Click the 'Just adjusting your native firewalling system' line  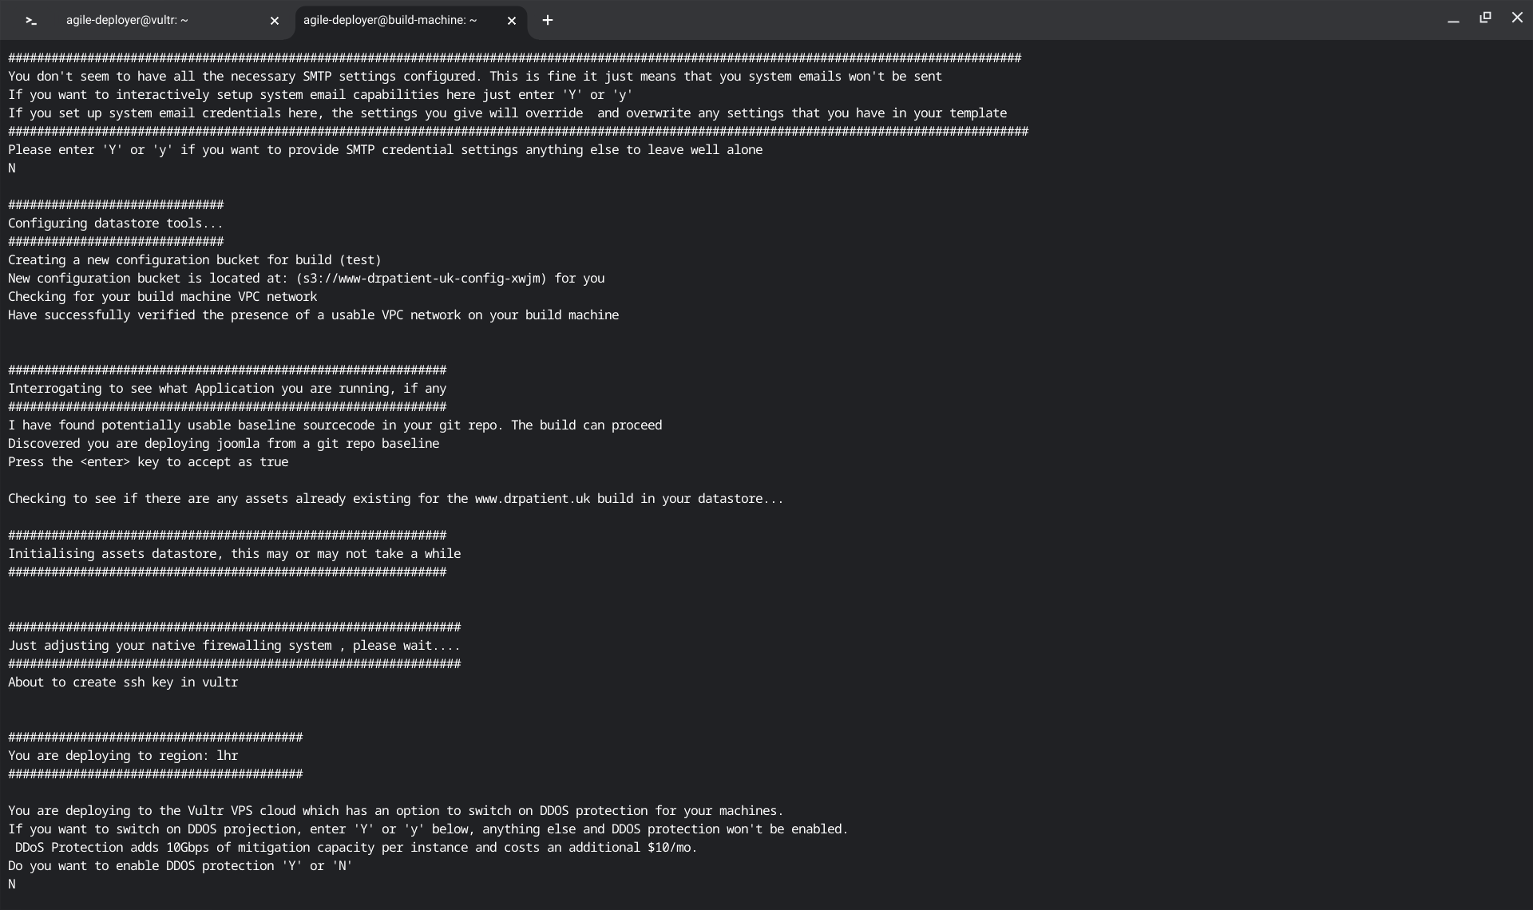pos(234,646)
